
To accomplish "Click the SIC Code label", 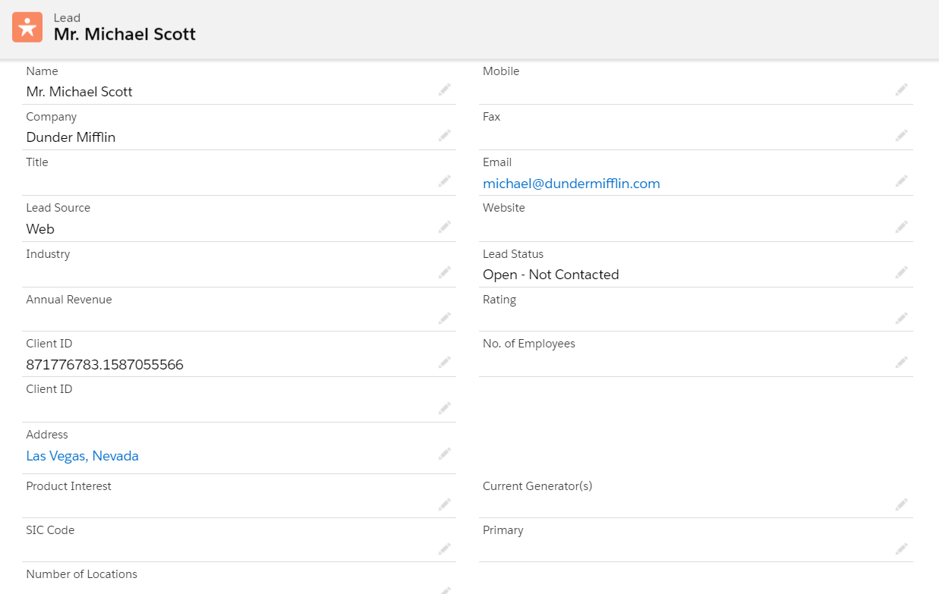I will point(50,530).
